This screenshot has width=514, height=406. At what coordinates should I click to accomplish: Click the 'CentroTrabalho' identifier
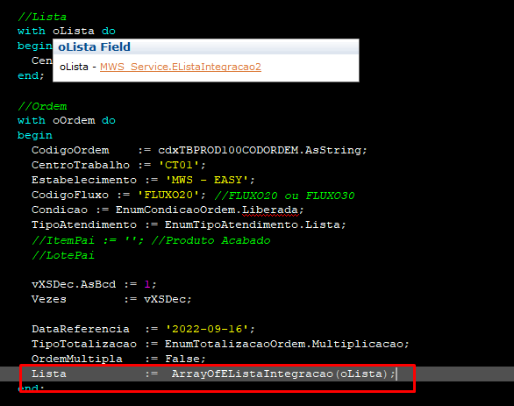coord(81,165)
